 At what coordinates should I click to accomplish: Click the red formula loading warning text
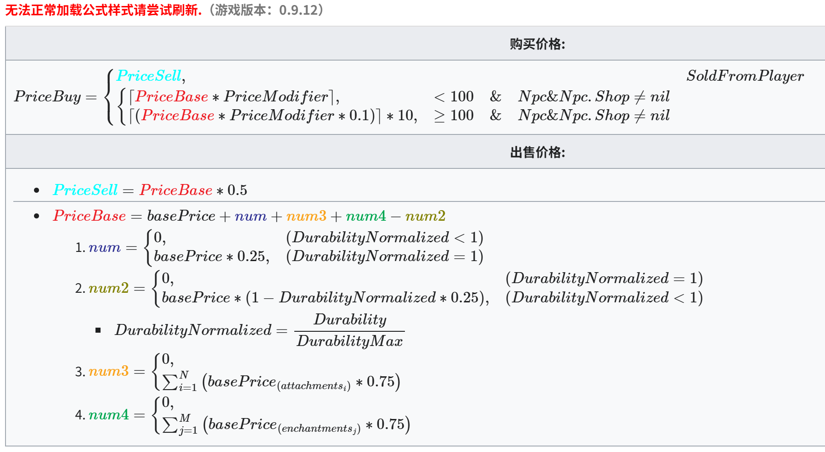[103, 10]
